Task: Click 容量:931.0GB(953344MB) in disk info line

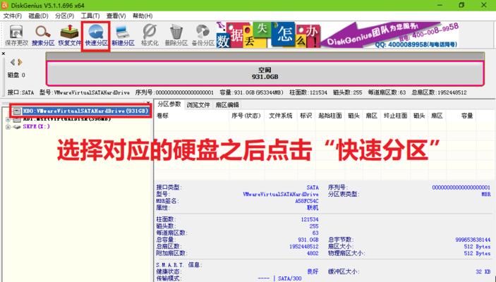Action: pyautogui.click(x=251, y=92)
